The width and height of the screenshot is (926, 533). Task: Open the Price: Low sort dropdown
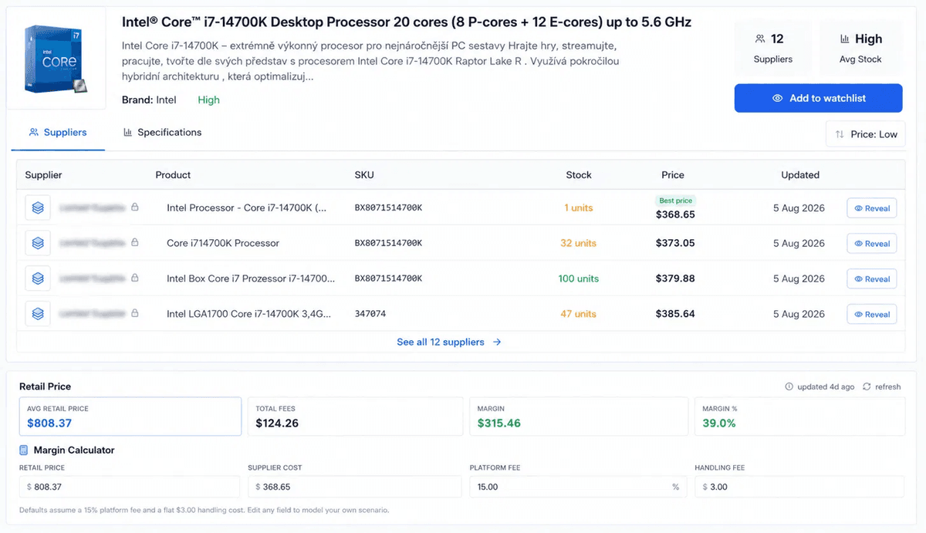coord(865,134)
